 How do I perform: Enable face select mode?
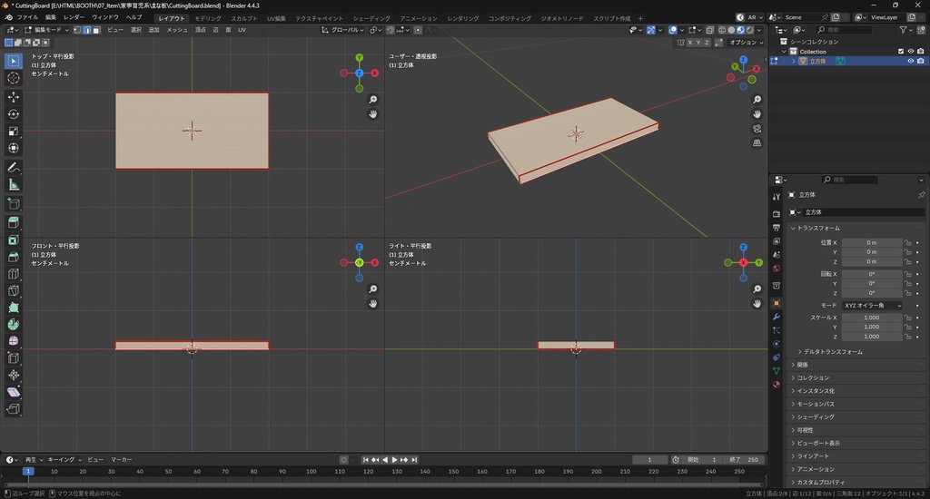pyautogui.click(x=96, y=30)
